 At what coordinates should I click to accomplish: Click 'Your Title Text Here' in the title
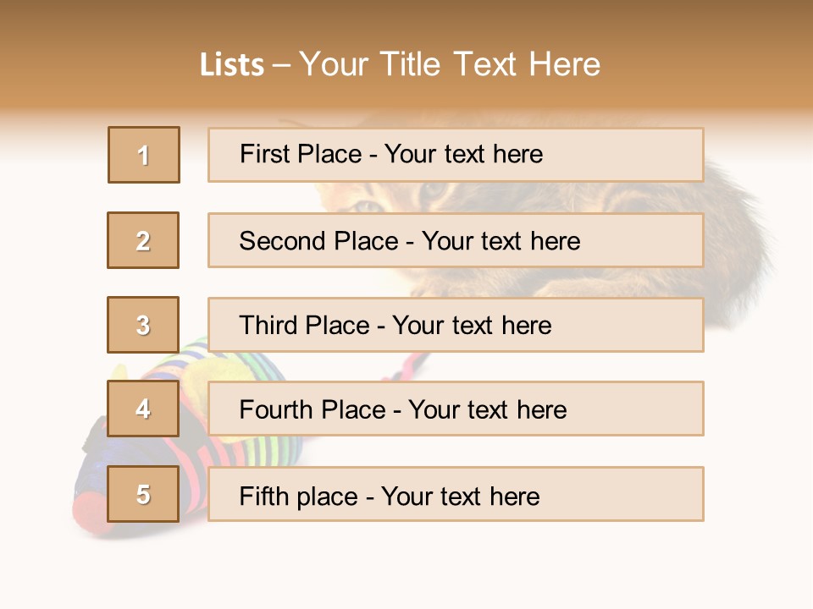(450, 65)
